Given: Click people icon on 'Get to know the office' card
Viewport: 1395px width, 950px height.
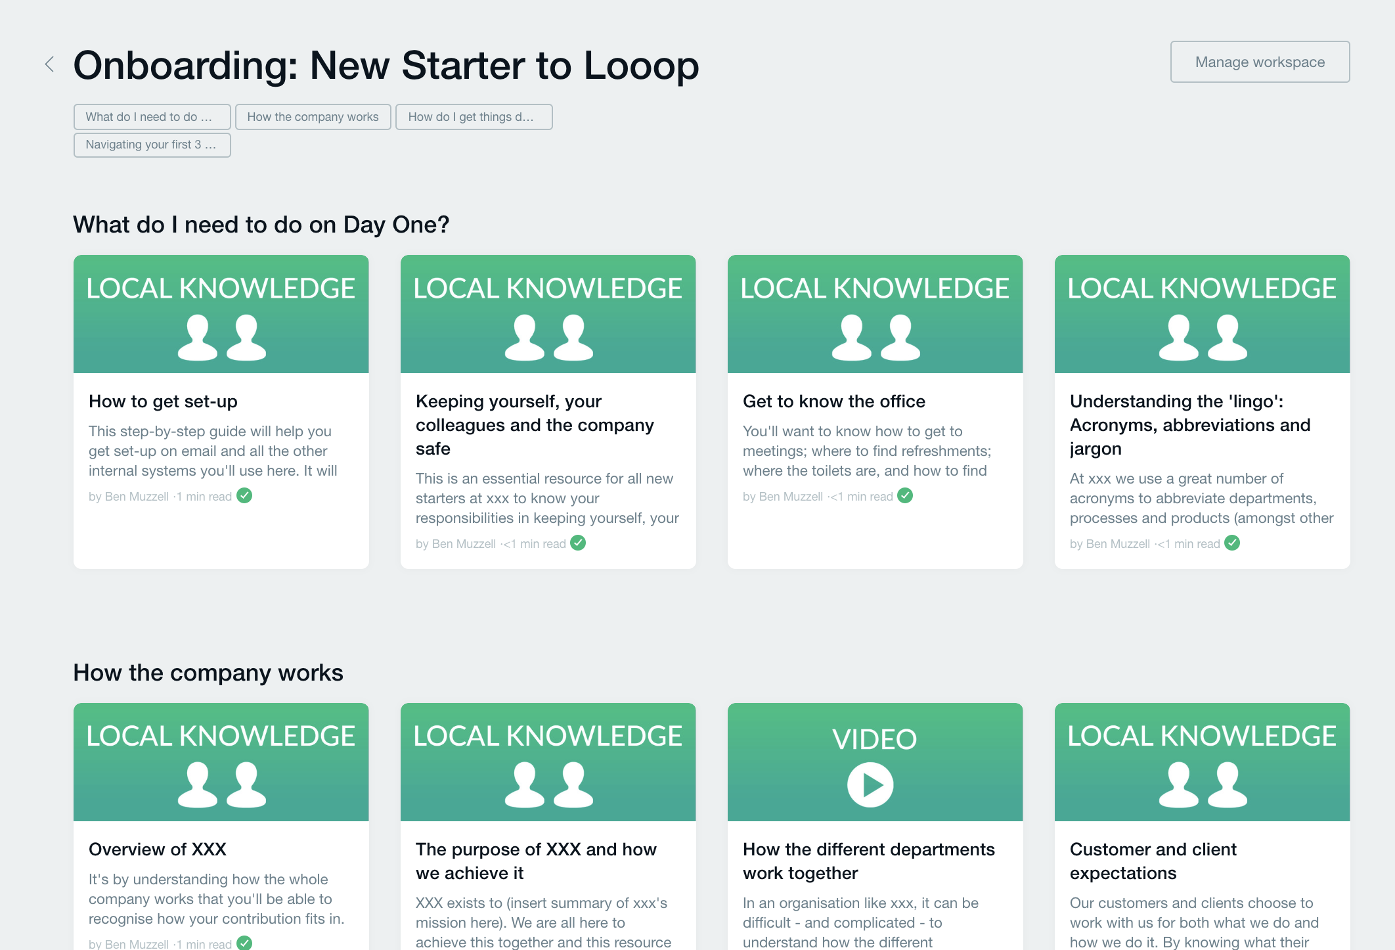Looking at the screenshot, I should pos(875,338).
